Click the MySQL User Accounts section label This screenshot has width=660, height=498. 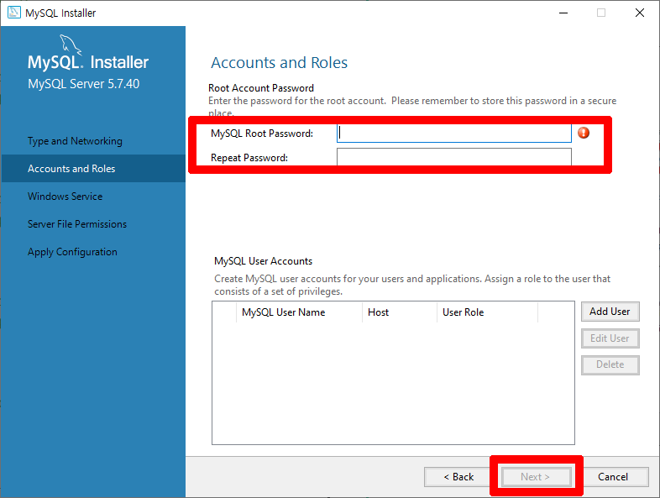(x=263, y=261)
